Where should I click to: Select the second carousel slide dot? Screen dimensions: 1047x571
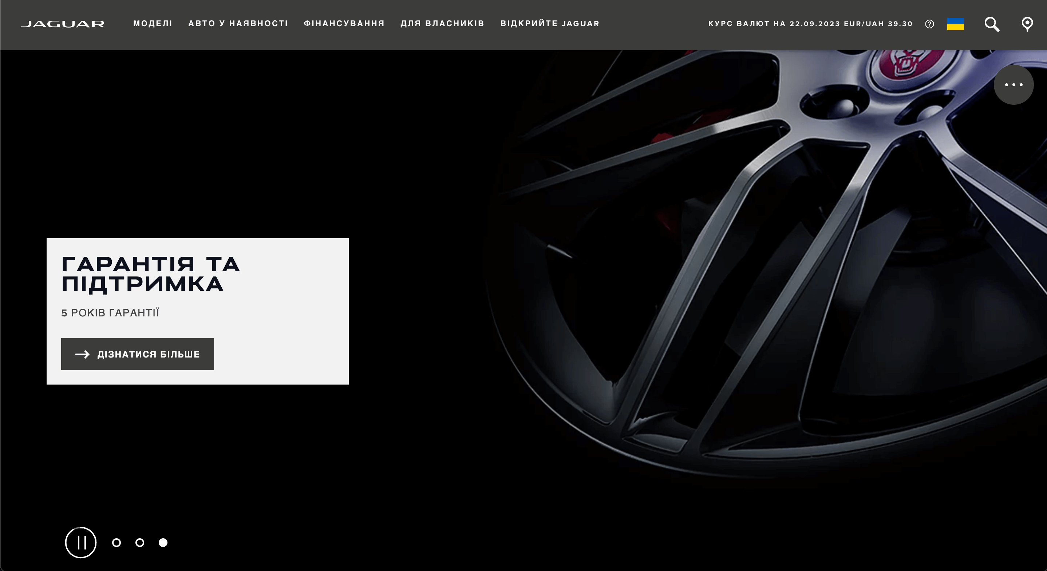pyautogui.click(x=140, y=543)
